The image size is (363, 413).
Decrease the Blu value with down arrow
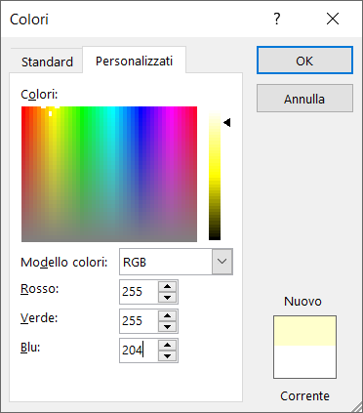click(168, 356)
